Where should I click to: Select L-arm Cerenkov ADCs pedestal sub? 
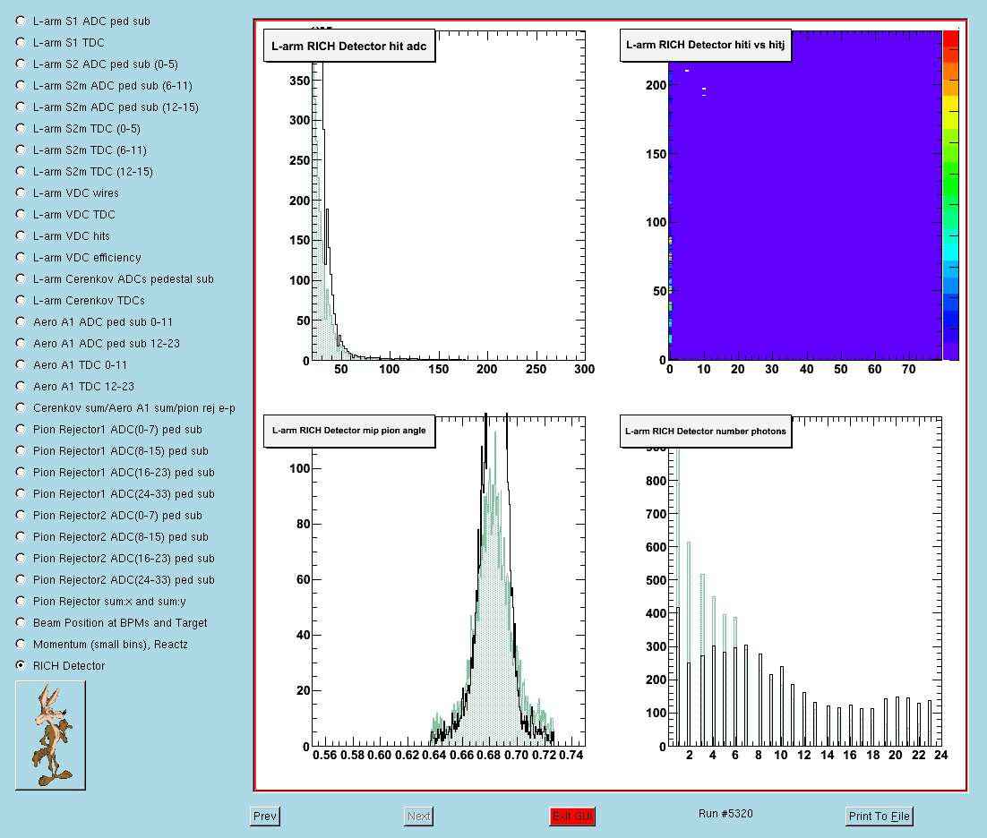coord(21,278)
